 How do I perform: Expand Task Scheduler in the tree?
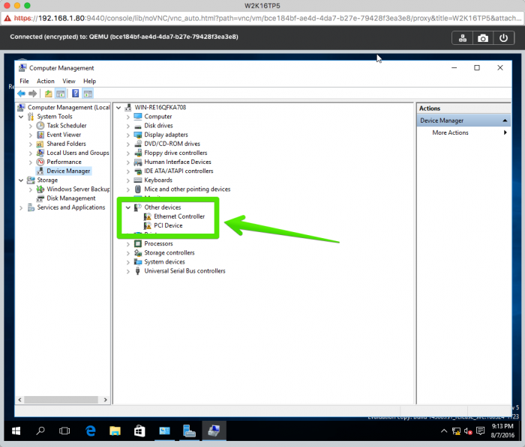(31, 126)
